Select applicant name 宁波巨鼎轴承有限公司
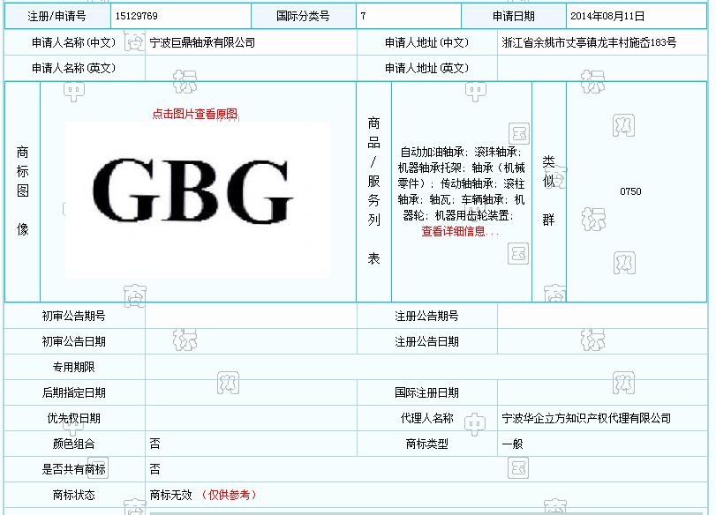This screenshot has height=515, width=716. 202,42
